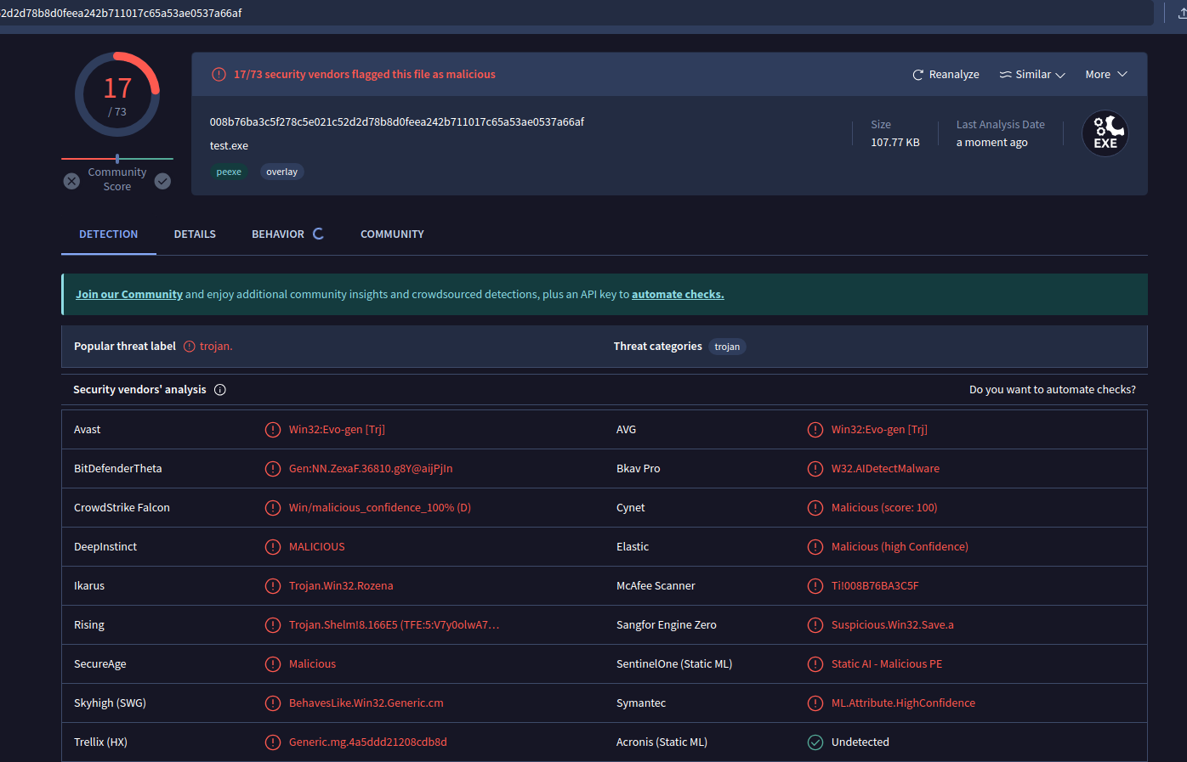
Task: Click the trojan threat category chip
Action: pos(727,347)
